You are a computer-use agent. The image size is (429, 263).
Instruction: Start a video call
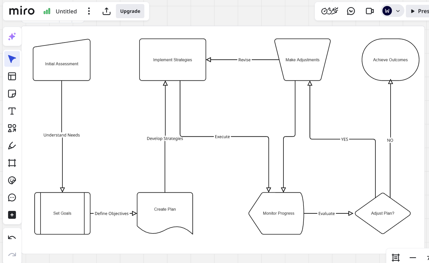click(369, 11)
